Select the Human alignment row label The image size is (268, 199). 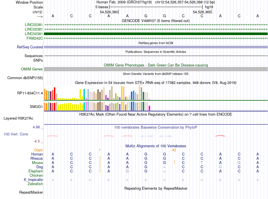tap(37, 154)
